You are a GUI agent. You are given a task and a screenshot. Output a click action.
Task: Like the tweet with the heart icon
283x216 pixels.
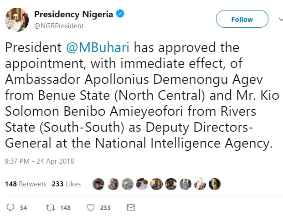pyautogui.click(x=90, y=207)
